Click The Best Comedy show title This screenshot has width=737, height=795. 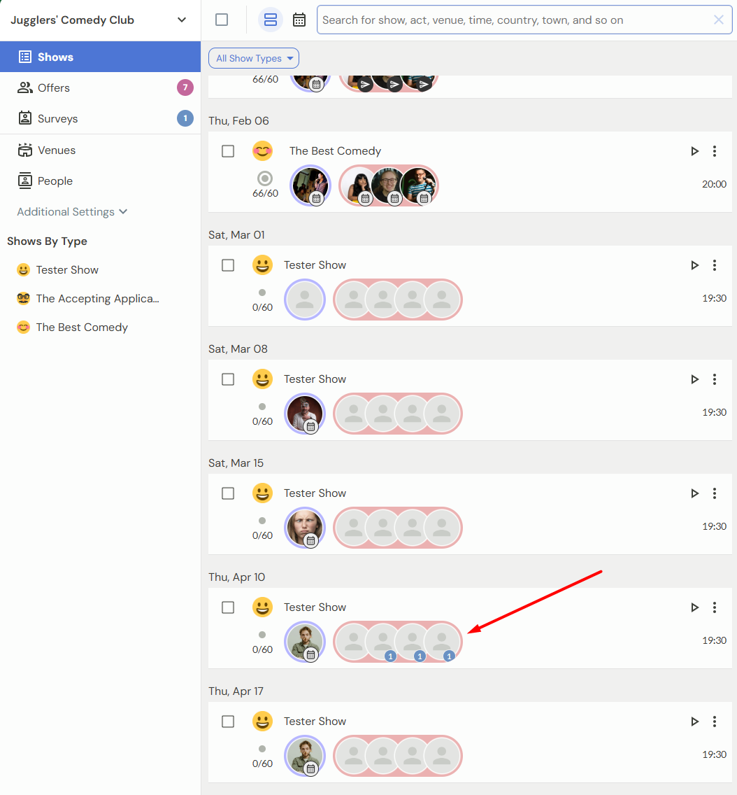[335, 151]
